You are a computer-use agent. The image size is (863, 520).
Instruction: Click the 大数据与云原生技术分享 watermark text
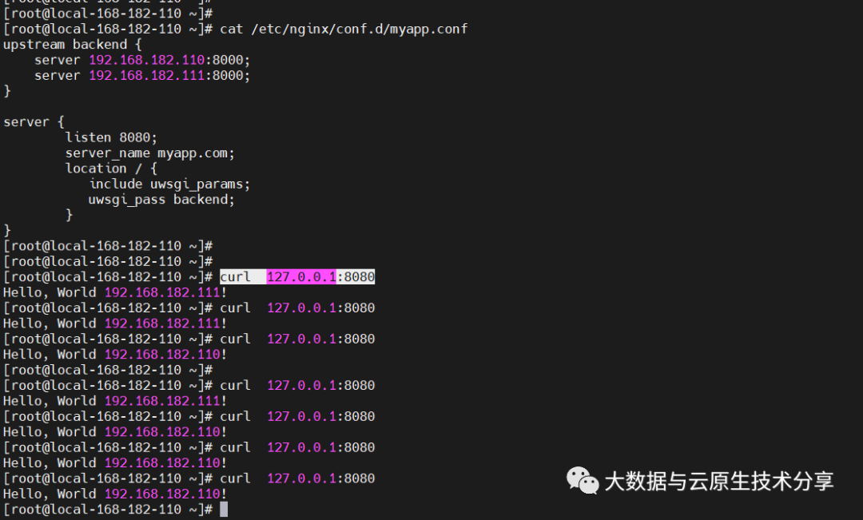tap(719, 481)
